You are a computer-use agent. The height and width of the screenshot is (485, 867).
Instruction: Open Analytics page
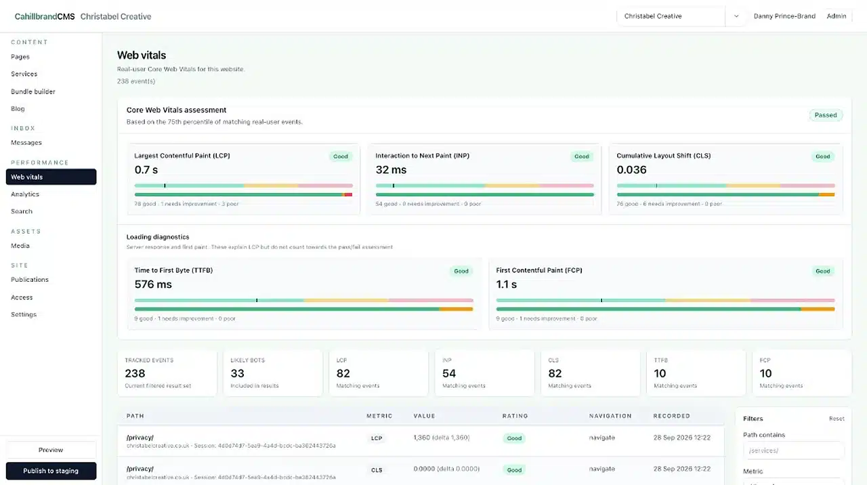(x=25, y=194)
